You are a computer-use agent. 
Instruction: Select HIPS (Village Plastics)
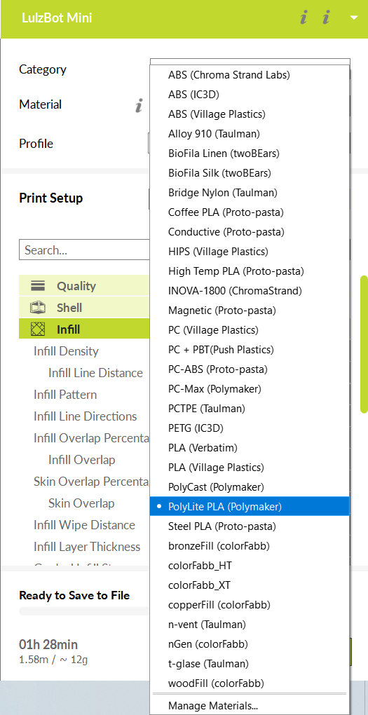[x=250, y=251]
